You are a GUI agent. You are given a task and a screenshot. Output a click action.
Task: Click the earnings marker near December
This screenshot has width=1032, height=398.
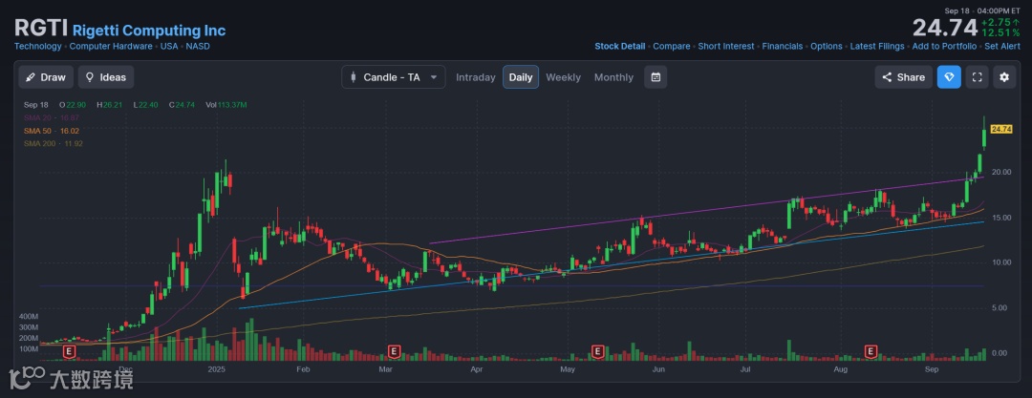pyautogui.click(x=69, y=352)
